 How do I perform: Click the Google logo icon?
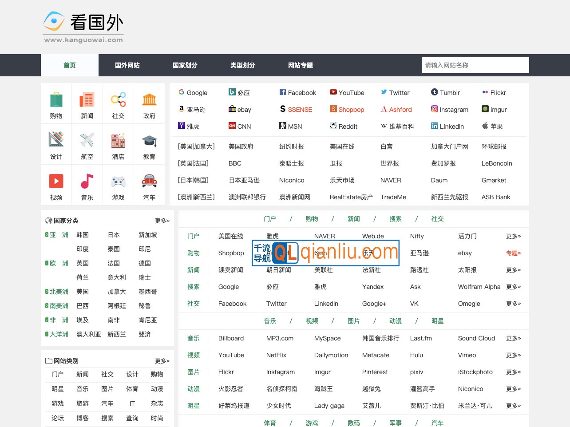point(181,92)
